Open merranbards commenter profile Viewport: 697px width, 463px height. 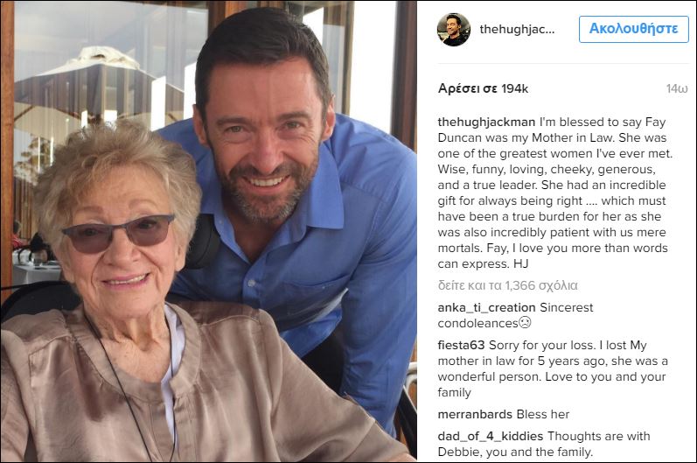475,414
